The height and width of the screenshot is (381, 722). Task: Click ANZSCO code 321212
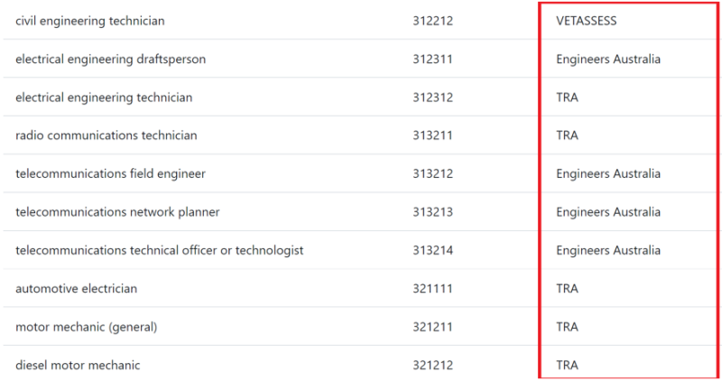[x=432, y=365]
